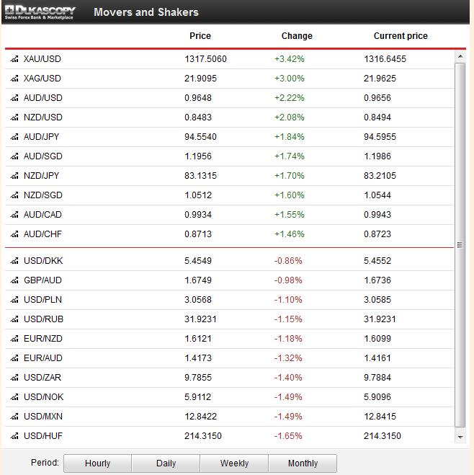Open the chart icon next to XAG/USD
This screenshot has height=475, width=474.
[14, 79]
